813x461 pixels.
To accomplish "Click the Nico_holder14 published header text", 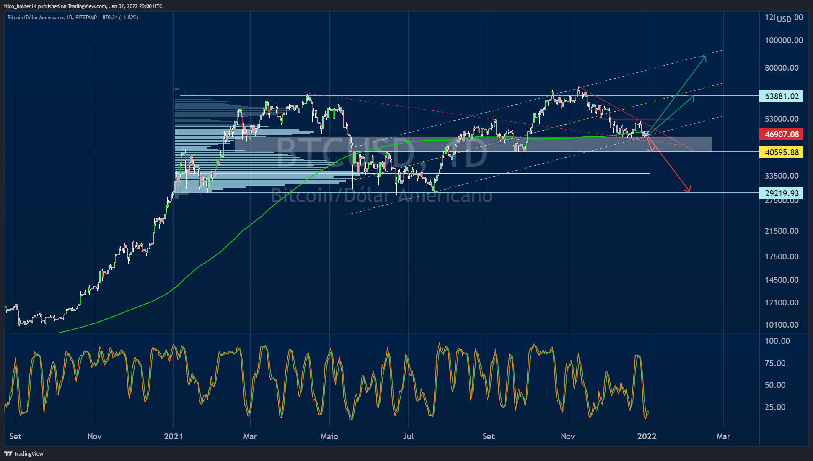I will point(83,6).
